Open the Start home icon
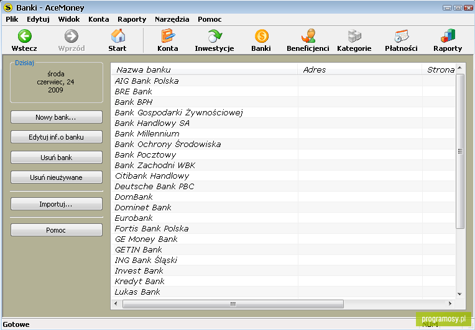The width and height of the screenshot is (475, 330). tap(118, 36)
